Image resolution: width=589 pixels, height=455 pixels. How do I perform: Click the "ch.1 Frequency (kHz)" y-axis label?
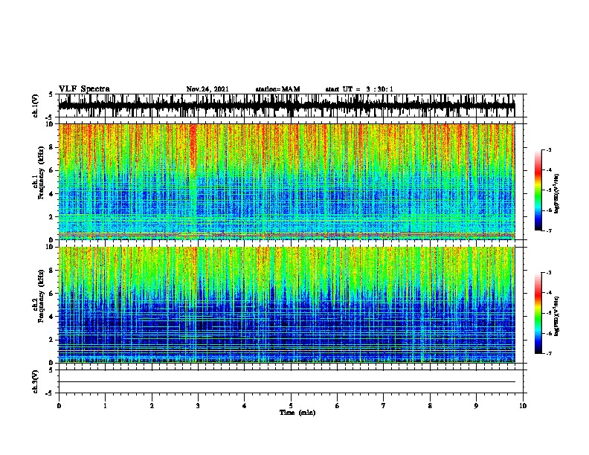pyautogui.click(x=39, y=173)
